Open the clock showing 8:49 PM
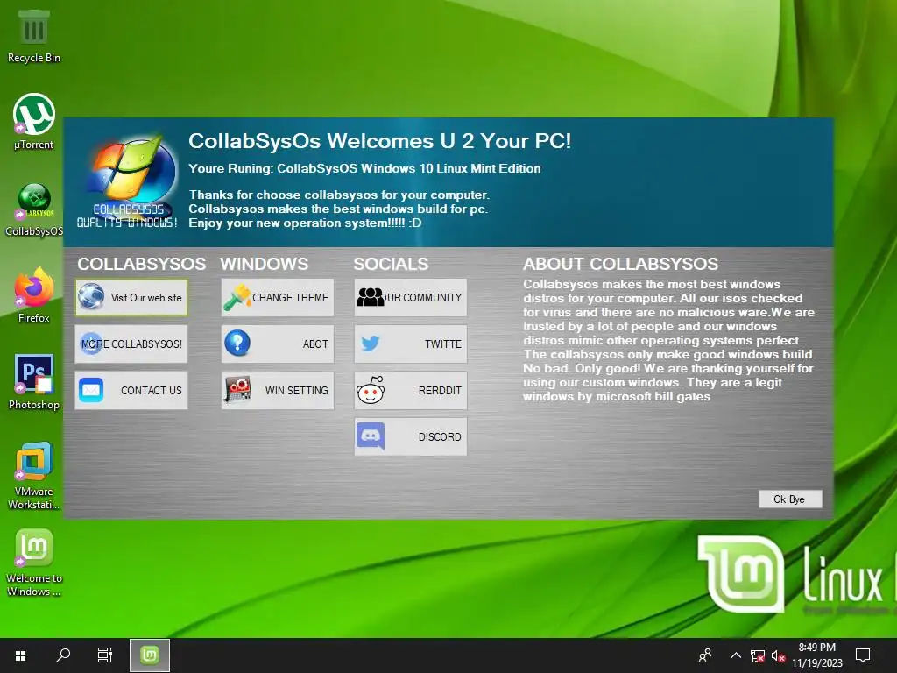 tap(817, 655)
